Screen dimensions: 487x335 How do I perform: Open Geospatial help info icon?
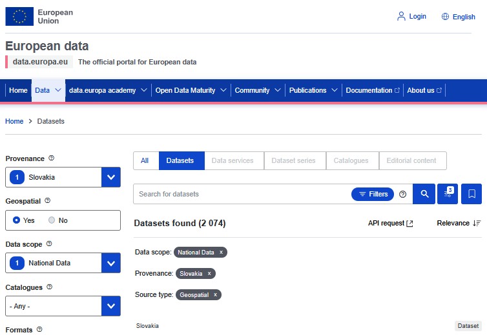click(x=48, y=200)
